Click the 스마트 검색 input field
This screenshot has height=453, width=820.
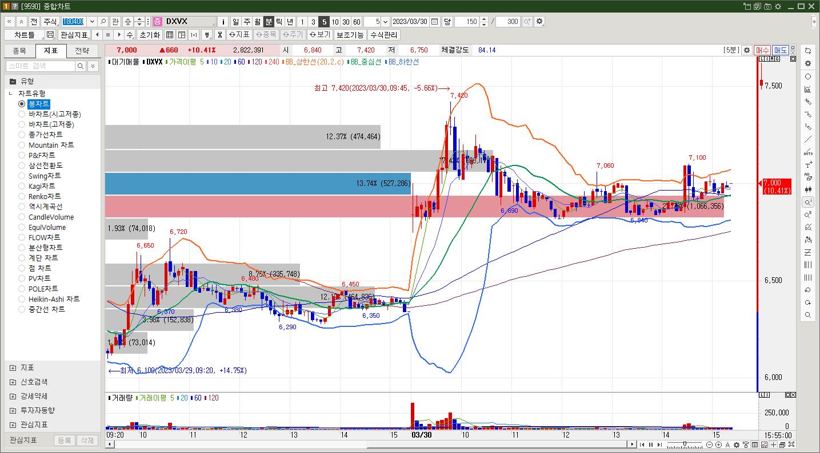tap(40, 66)
